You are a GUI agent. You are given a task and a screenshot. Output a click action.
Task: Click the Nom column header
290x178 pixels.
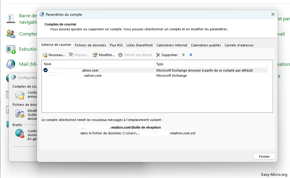98,64
